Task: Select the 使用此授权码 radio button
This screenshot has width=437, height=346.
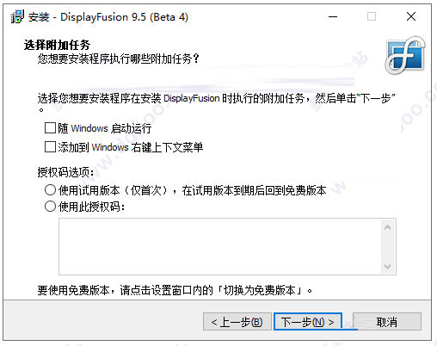Action: pyautogui.click(x=50, y=207)
